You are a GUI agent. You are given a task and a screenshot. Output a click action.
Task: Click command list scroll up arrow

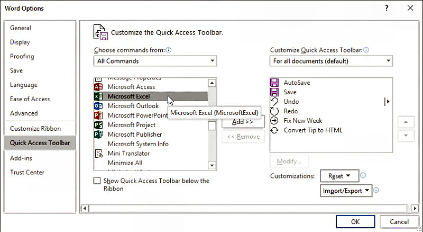212,83
